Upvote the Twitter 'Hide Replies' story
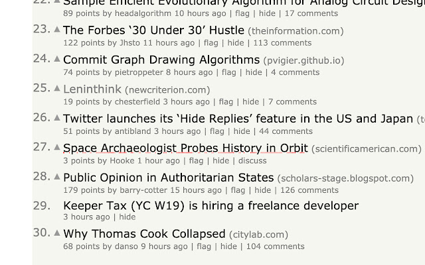The height and width of the screenshot is (265, 425). (x=57, y=118)
